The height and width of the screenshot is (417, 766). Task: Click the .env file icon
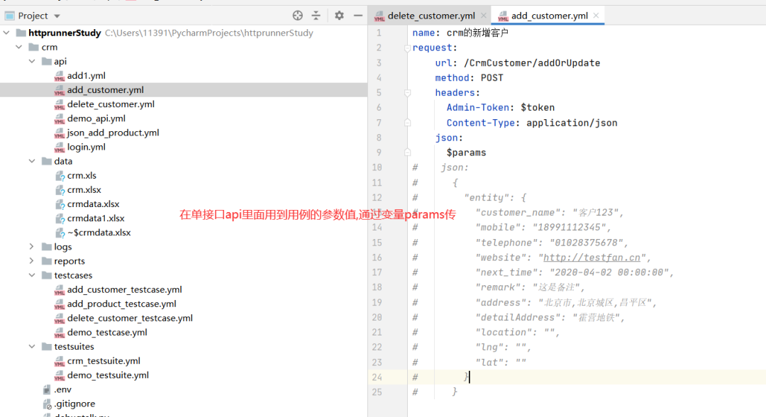point(46,390)
